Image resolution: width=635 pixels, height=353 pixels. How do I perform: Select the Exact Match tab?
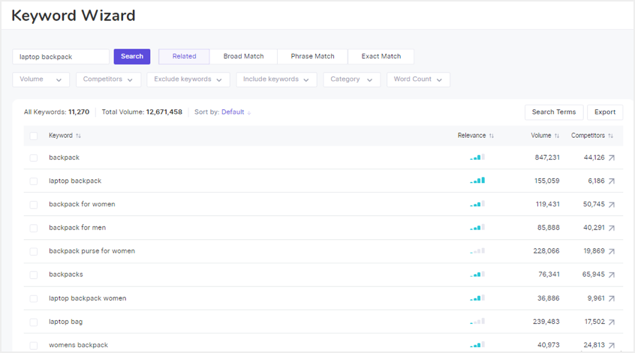381,57
